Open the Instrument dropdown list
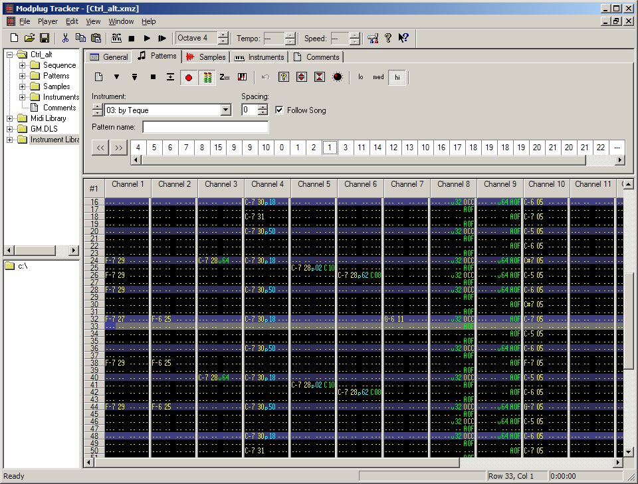 (x=225, y=110)
